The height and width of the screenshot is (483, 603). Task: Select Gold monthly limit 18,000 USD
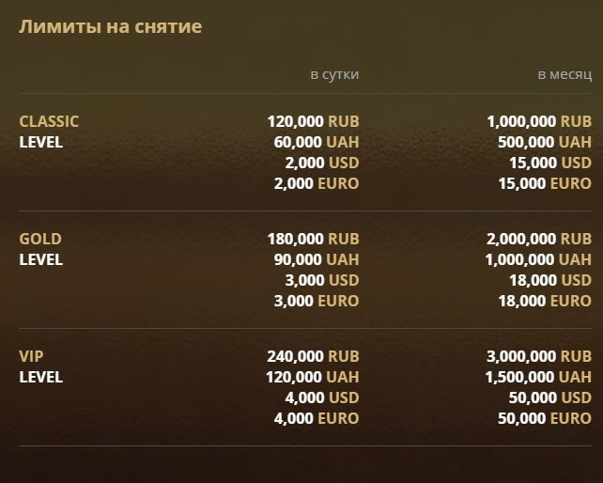549,280
